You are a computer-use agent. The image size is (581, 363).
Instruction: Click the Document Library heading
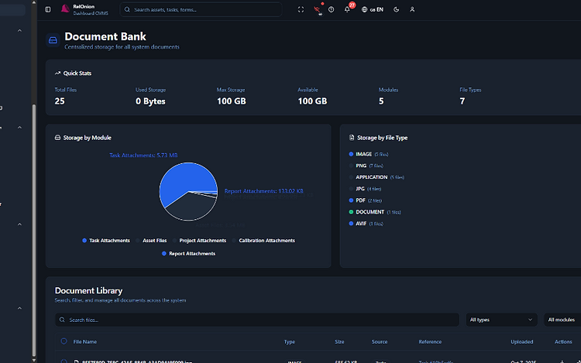click(x=88, y=291)
